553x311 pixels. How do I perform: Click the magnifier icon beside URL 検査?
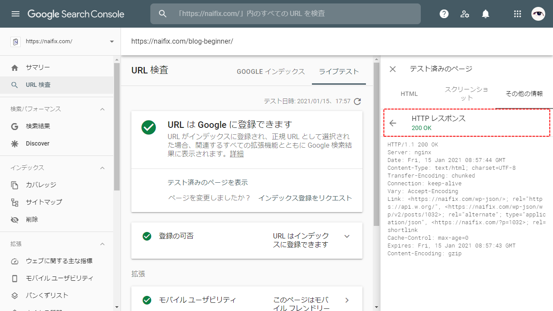pos(15,85)
